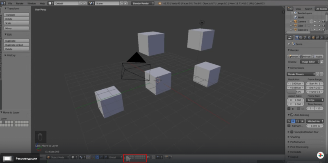Open the screen layout browse icon
This screenshot has width=328, height=163.
pos(50,3)
